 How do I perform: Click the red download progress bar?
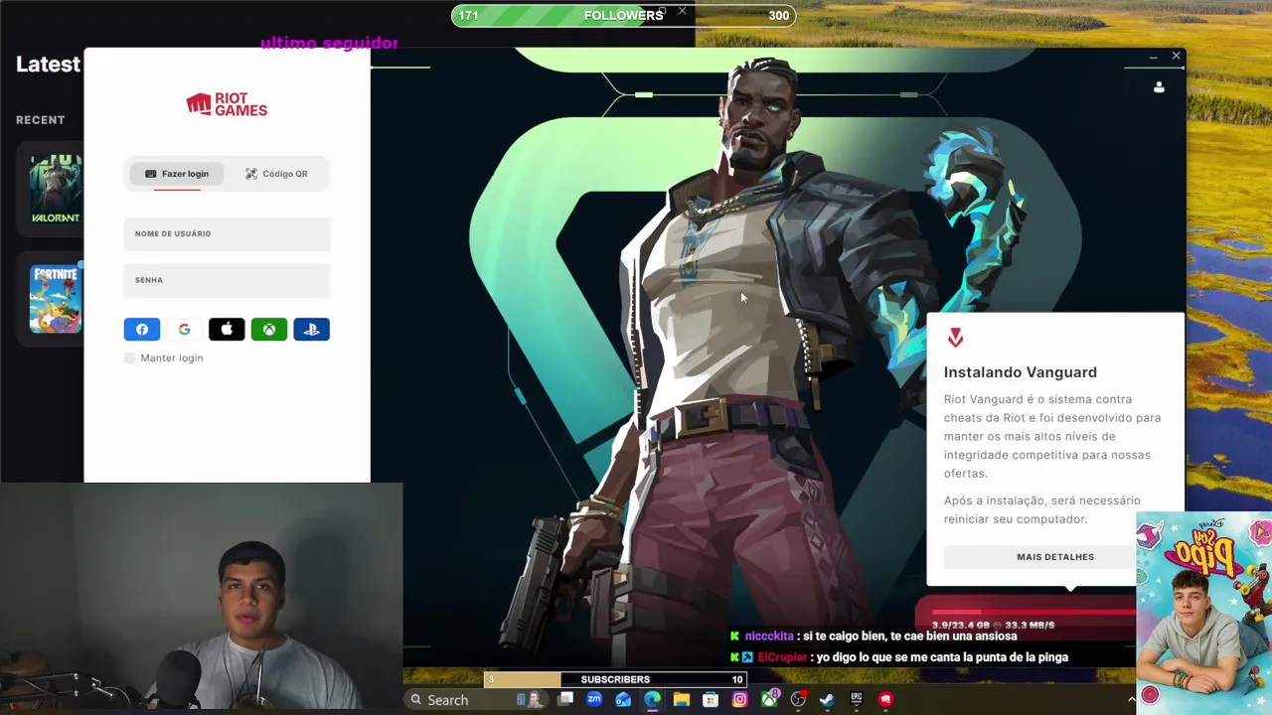(x=1033, y=614)
